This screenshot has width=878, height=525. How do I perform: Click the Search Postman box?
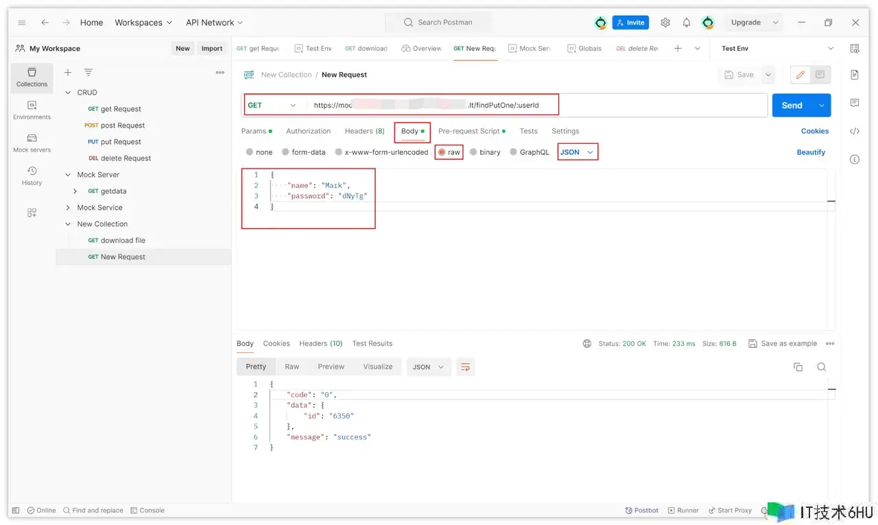click(439, 23)
